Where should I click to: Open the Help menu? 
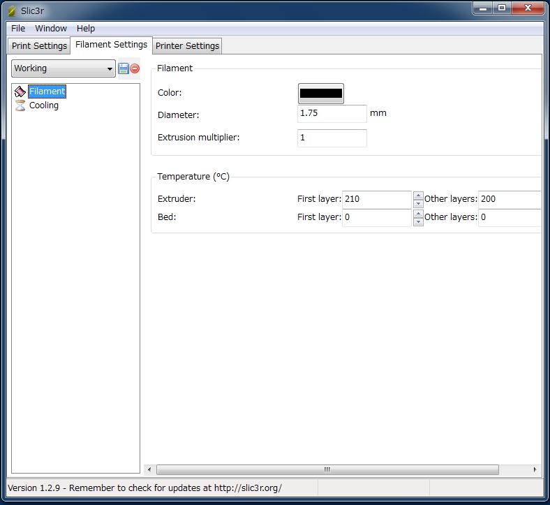[x=86, y=29]
